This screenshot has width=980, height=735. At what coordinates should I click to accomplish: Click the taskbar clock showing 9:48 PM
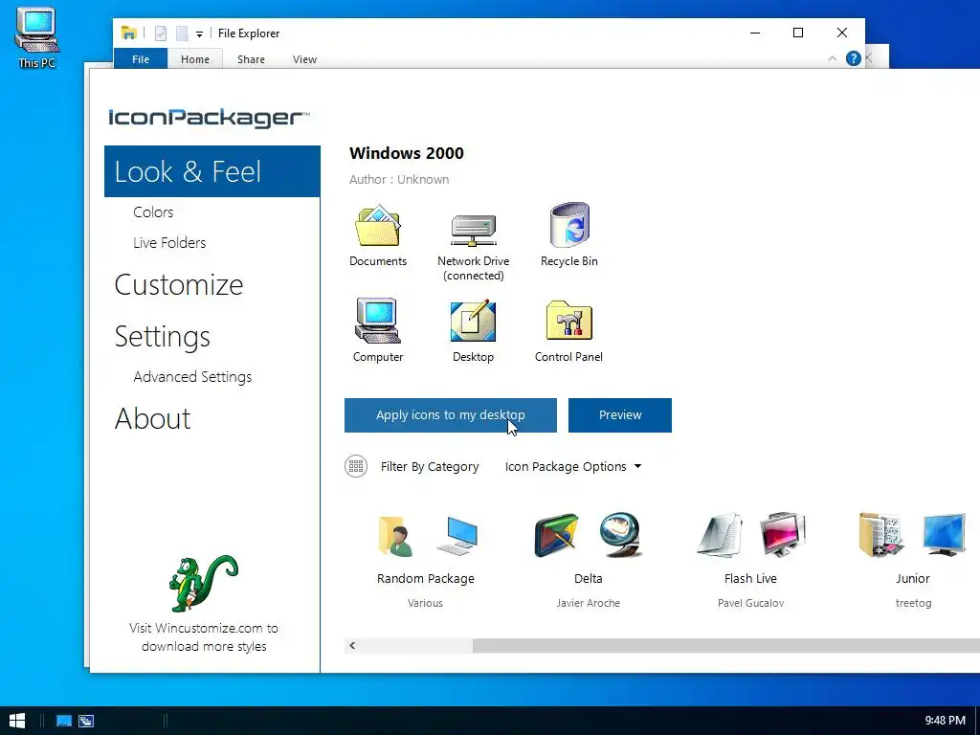(945, 721)
